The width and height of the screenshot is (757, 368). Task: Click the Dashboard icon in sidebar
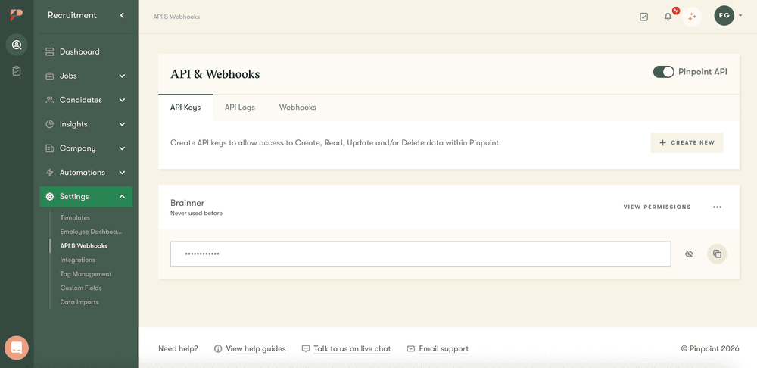(50, 51)
